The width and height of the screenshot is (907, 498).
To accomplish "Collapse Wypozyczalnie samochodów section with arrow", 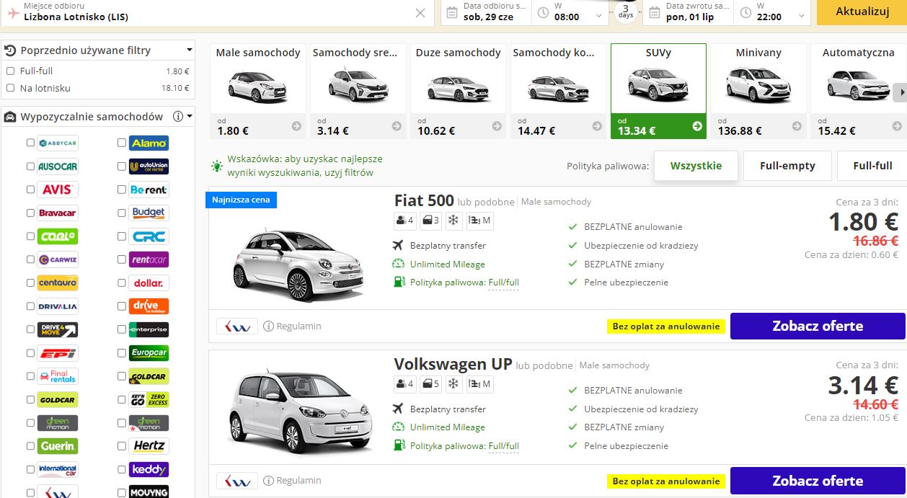I will [190, 116].
